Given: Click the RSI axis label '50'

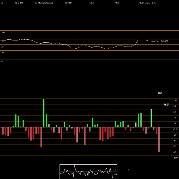Looking at the screenshot, I should (3, 47).
